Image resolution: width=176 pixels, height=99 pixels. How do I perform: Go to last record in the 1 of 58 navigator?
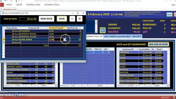pos(26,86)
